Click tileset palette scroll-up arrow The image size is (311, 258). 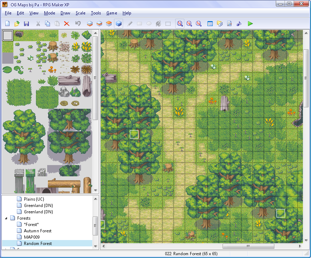(x=95, y=33)
